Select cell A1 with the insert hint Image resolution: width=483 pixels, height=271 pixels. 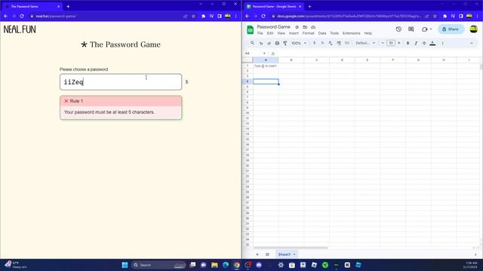coord(266,65)
